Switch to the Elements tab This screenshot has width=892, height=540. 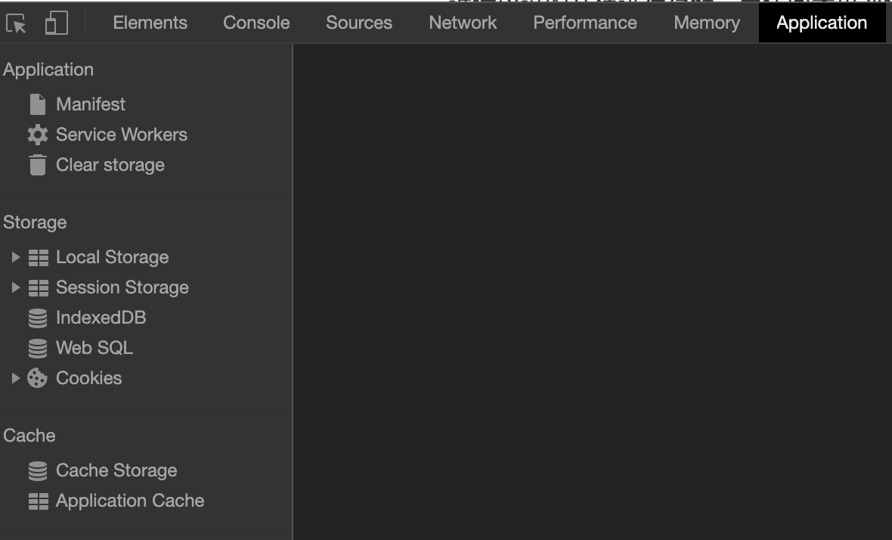coord(150,23)
